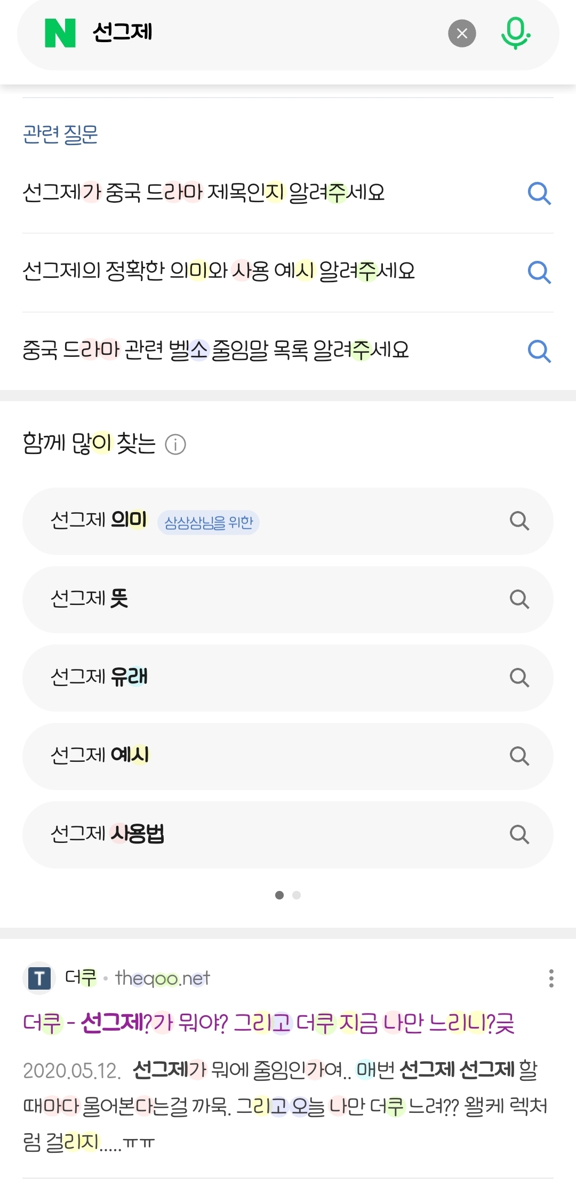
Task: Tap the 더쿠 site favicon
Action: pos(39,978)
